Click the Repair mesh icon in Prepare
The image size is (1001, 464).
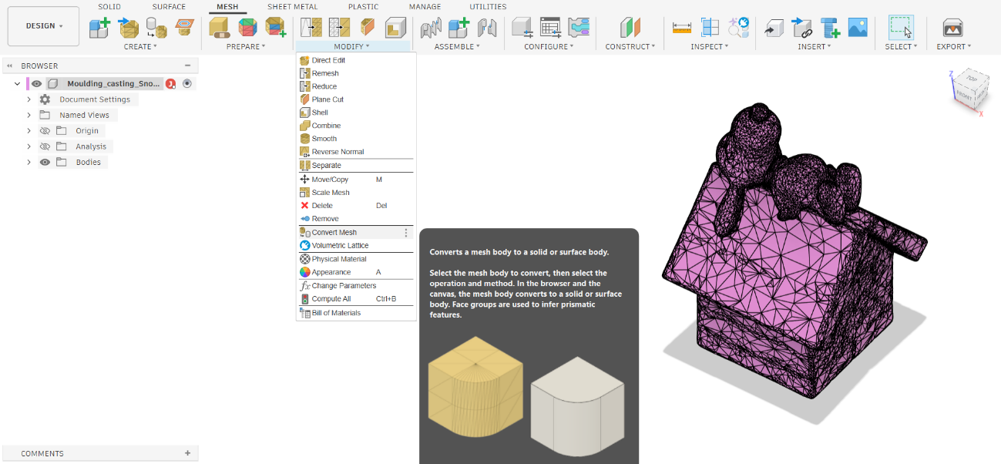220,28
